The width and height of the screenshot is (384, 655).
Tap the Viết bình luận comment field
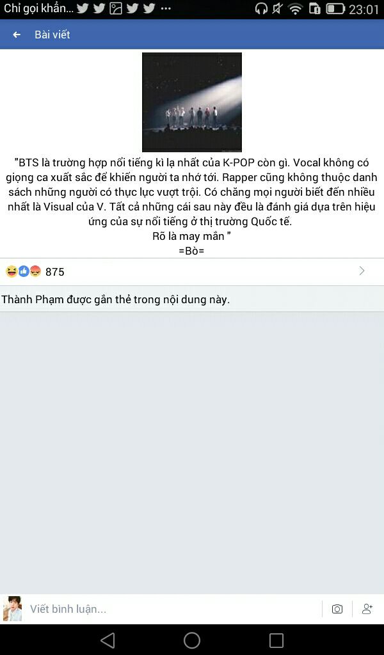click(173, 609)
